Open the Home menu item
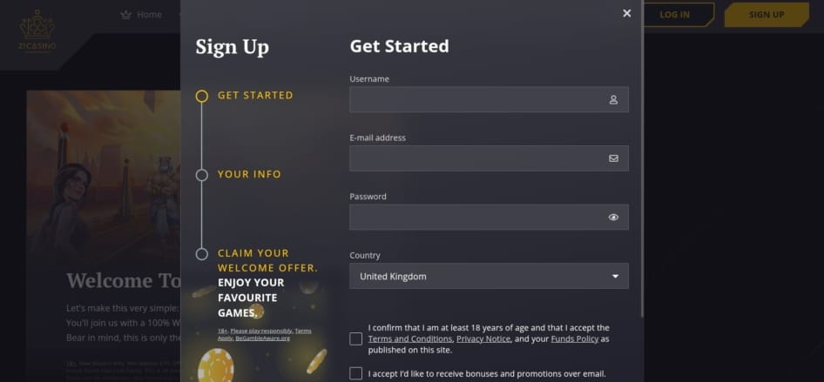824x382 pixels. click(x=149, y=15)
